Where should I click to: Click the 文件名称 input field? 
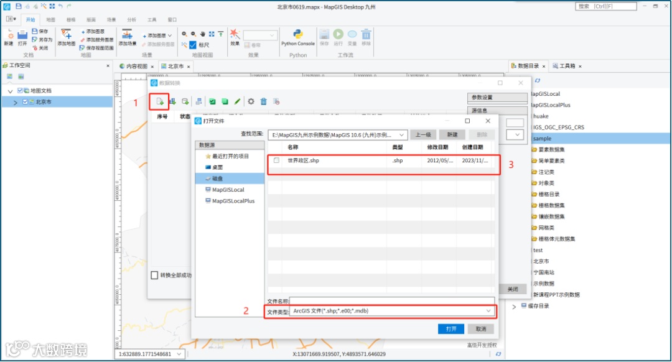392,301
